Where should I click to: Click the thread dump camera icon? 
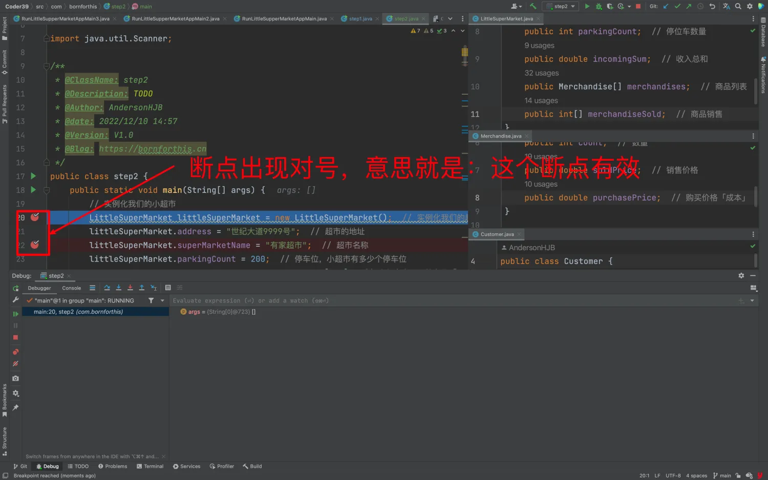click(15, 378)
